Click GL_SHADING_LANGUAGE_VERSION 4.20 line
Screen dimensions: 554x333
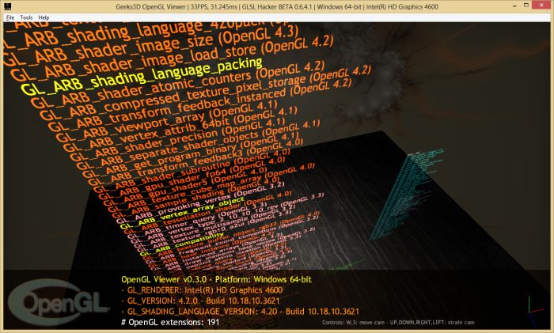[x=241, y=312]
